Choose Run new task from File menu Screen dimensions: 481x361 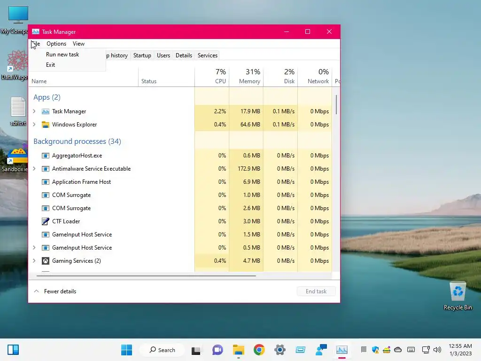[x=62, y=55]
